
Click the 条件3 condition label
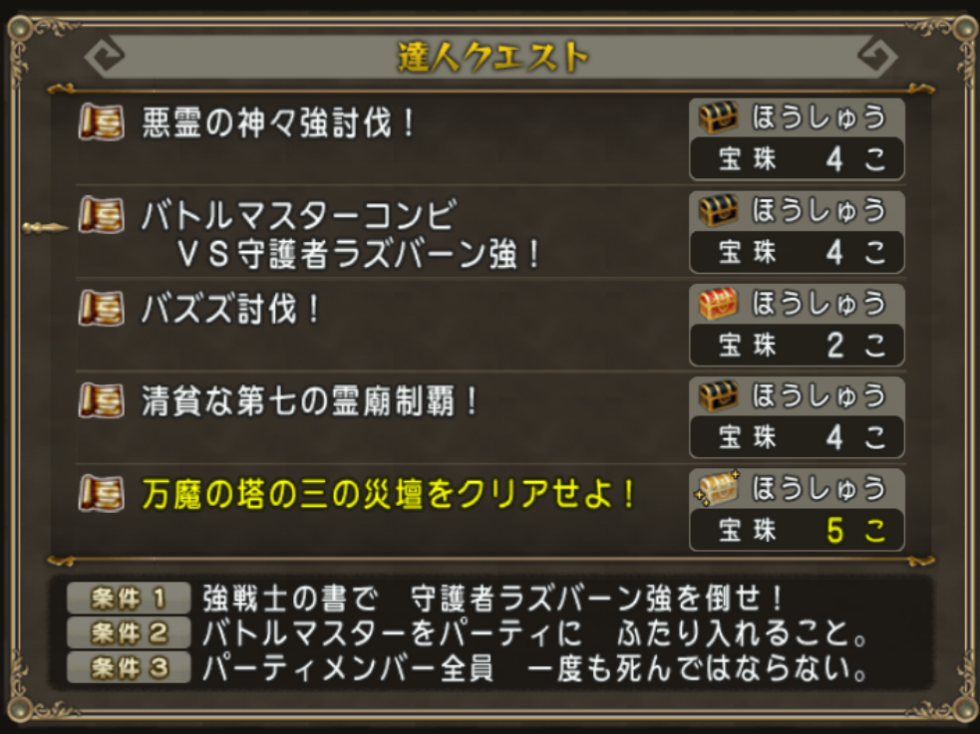129,667
